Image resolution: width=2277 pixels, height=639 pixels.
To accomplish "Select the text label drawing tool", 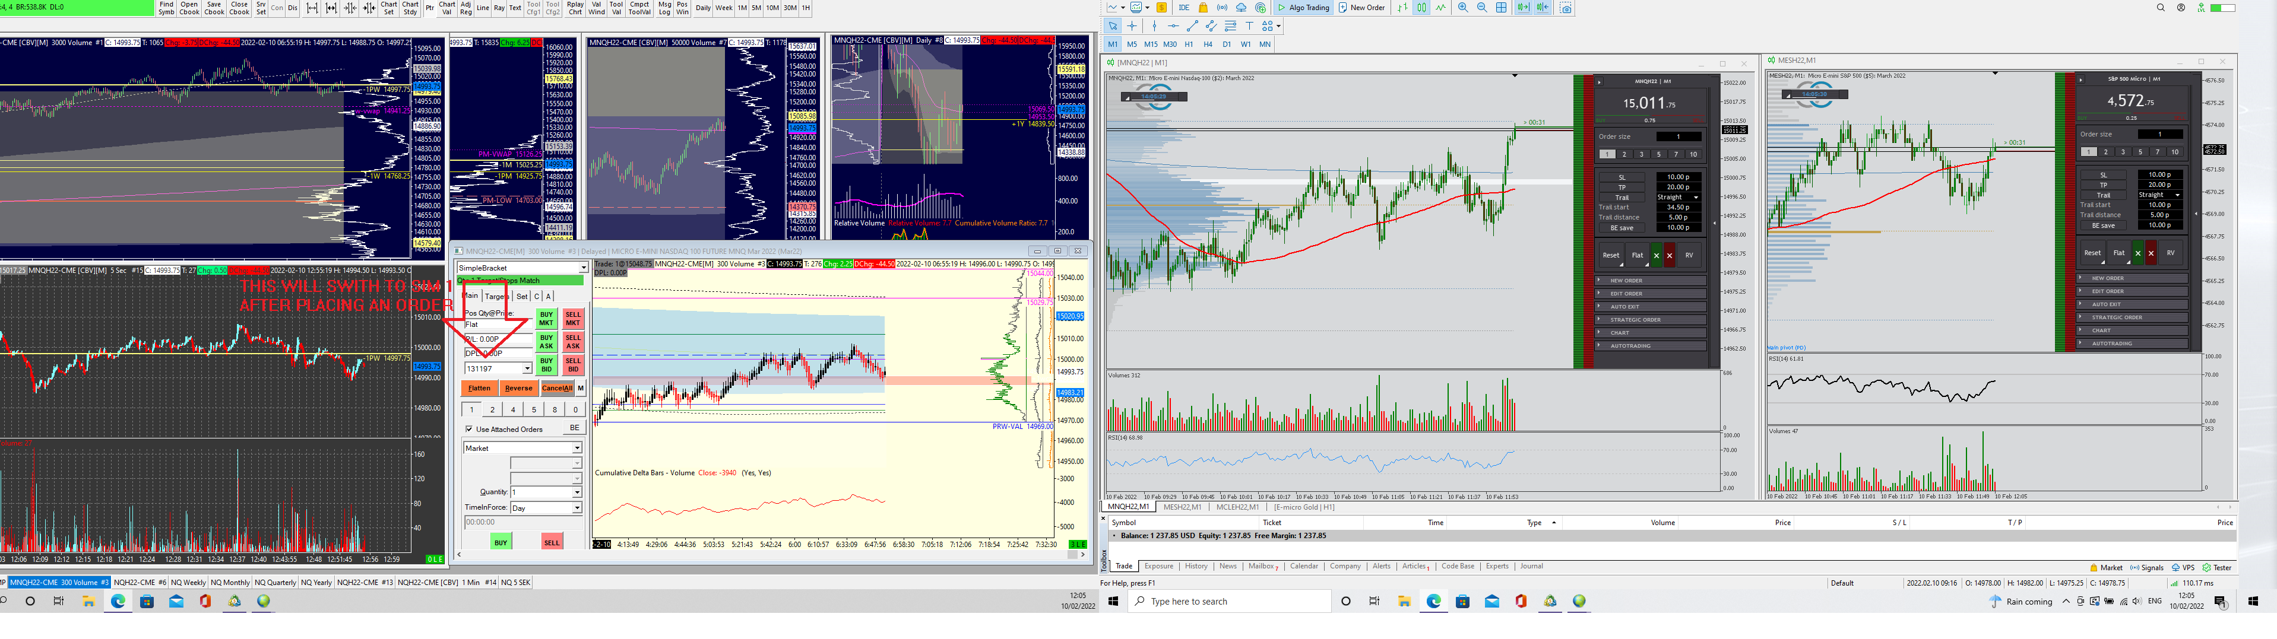I will point(1249,27).
